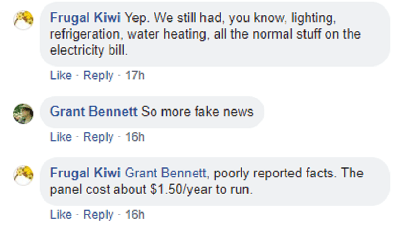Open the 17h timestamp link
This screenshot has width=396, height=234.
pyautogui.click(x=134, y=76)
